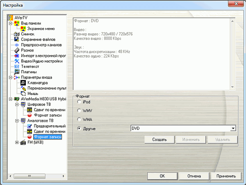
Task: Collapse the Цифровое ТВ tree node
Action: (x=17, y=104)
